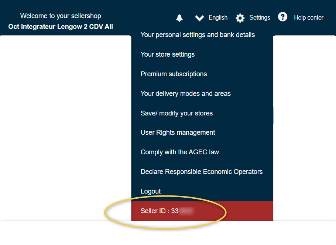Open the Help center link
336x245 pixels.
click(308, 18)
